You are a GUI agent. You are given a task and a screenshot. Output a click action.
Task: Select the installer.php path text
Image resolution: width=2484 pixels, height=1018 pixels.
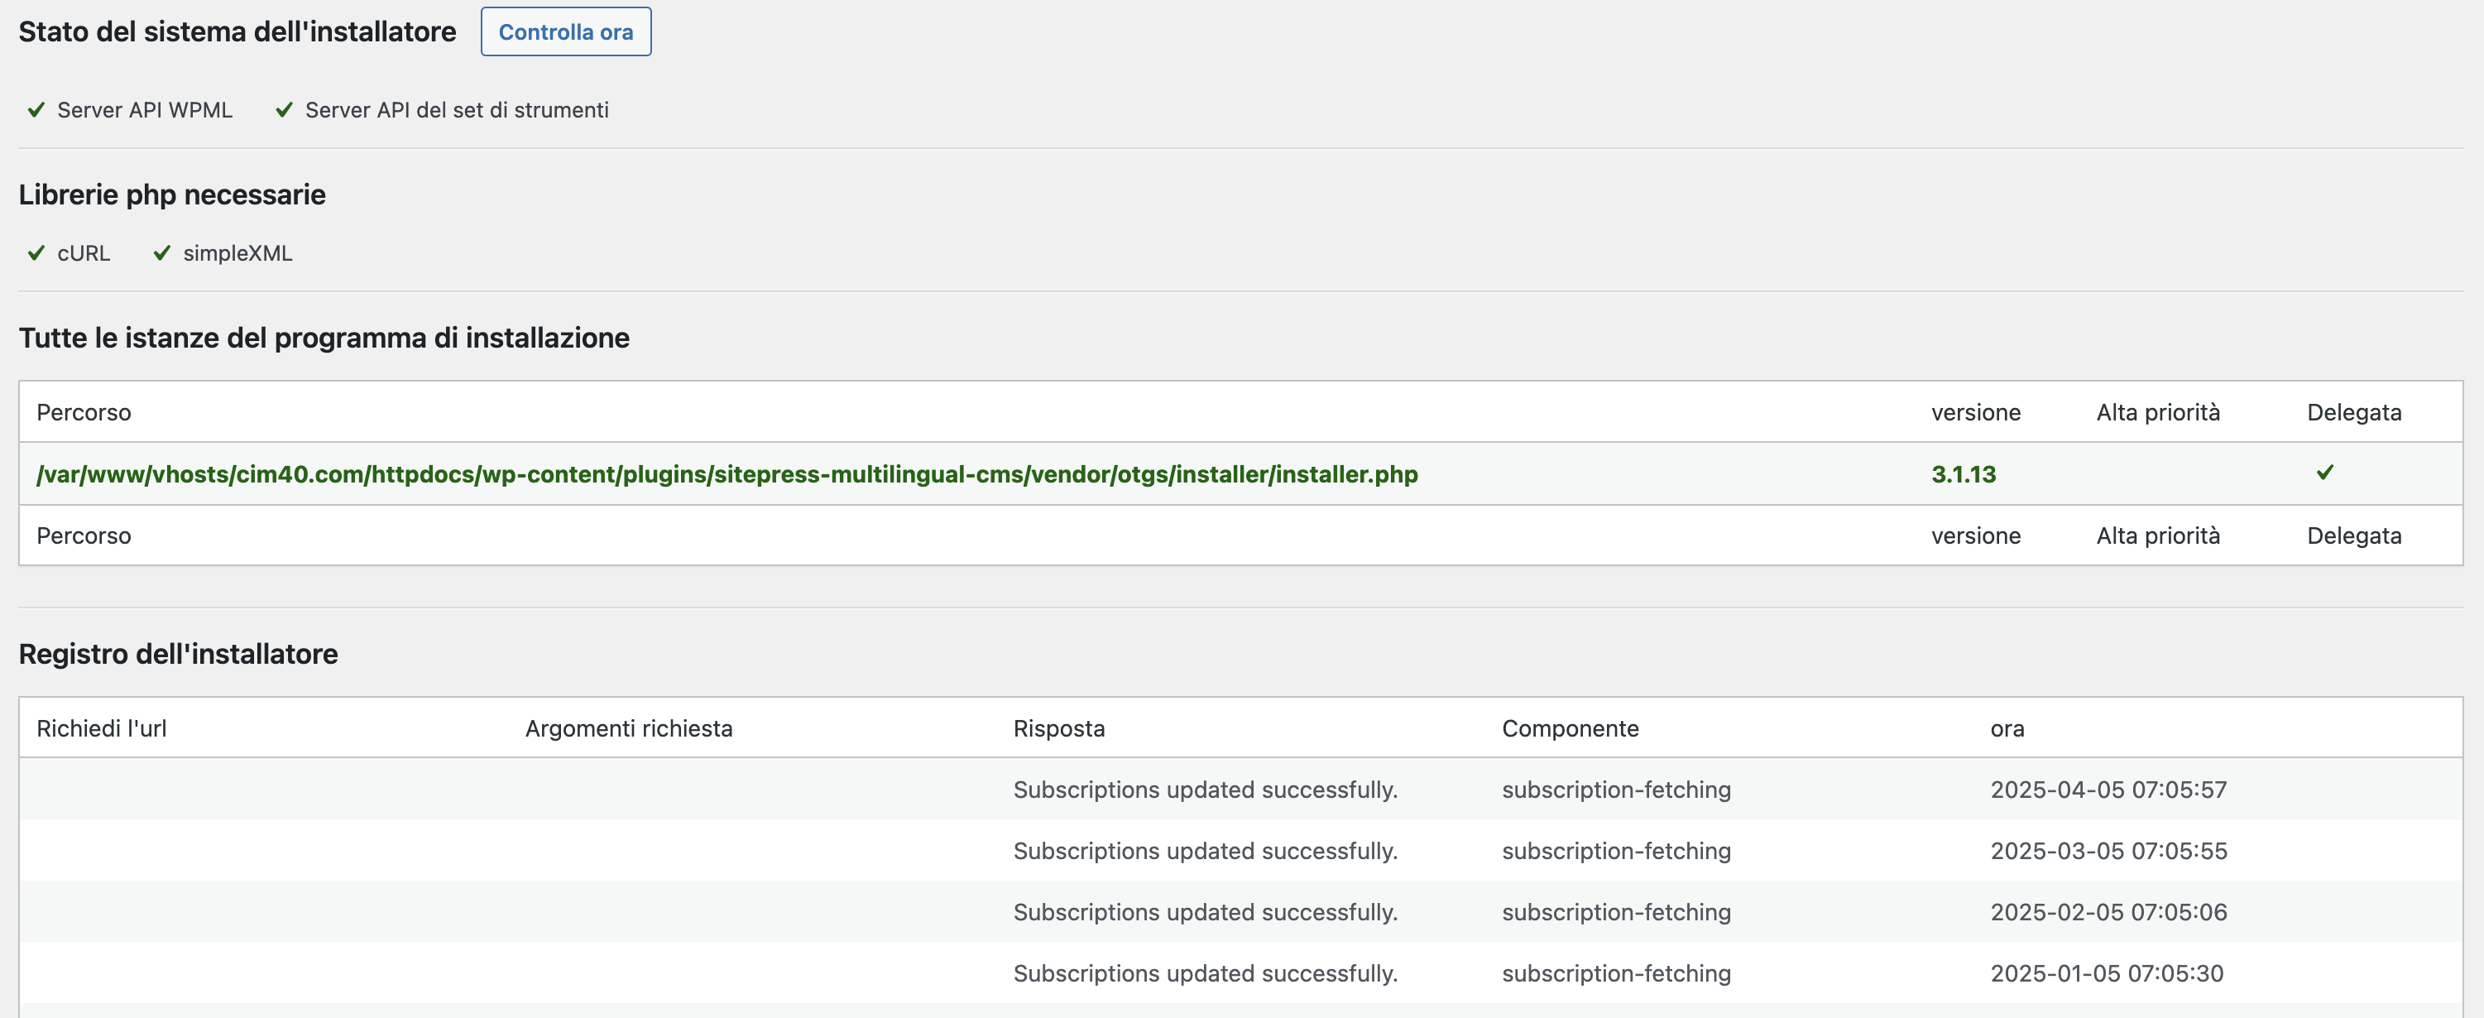tap(726, 475)
